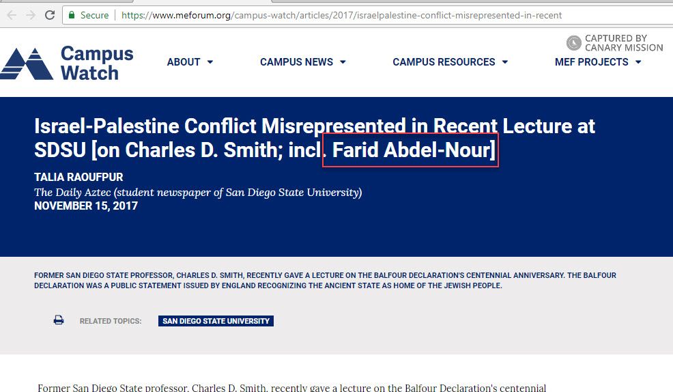Expand the dropdown arrow beside MEF PROJECTS

coord(638,62)
